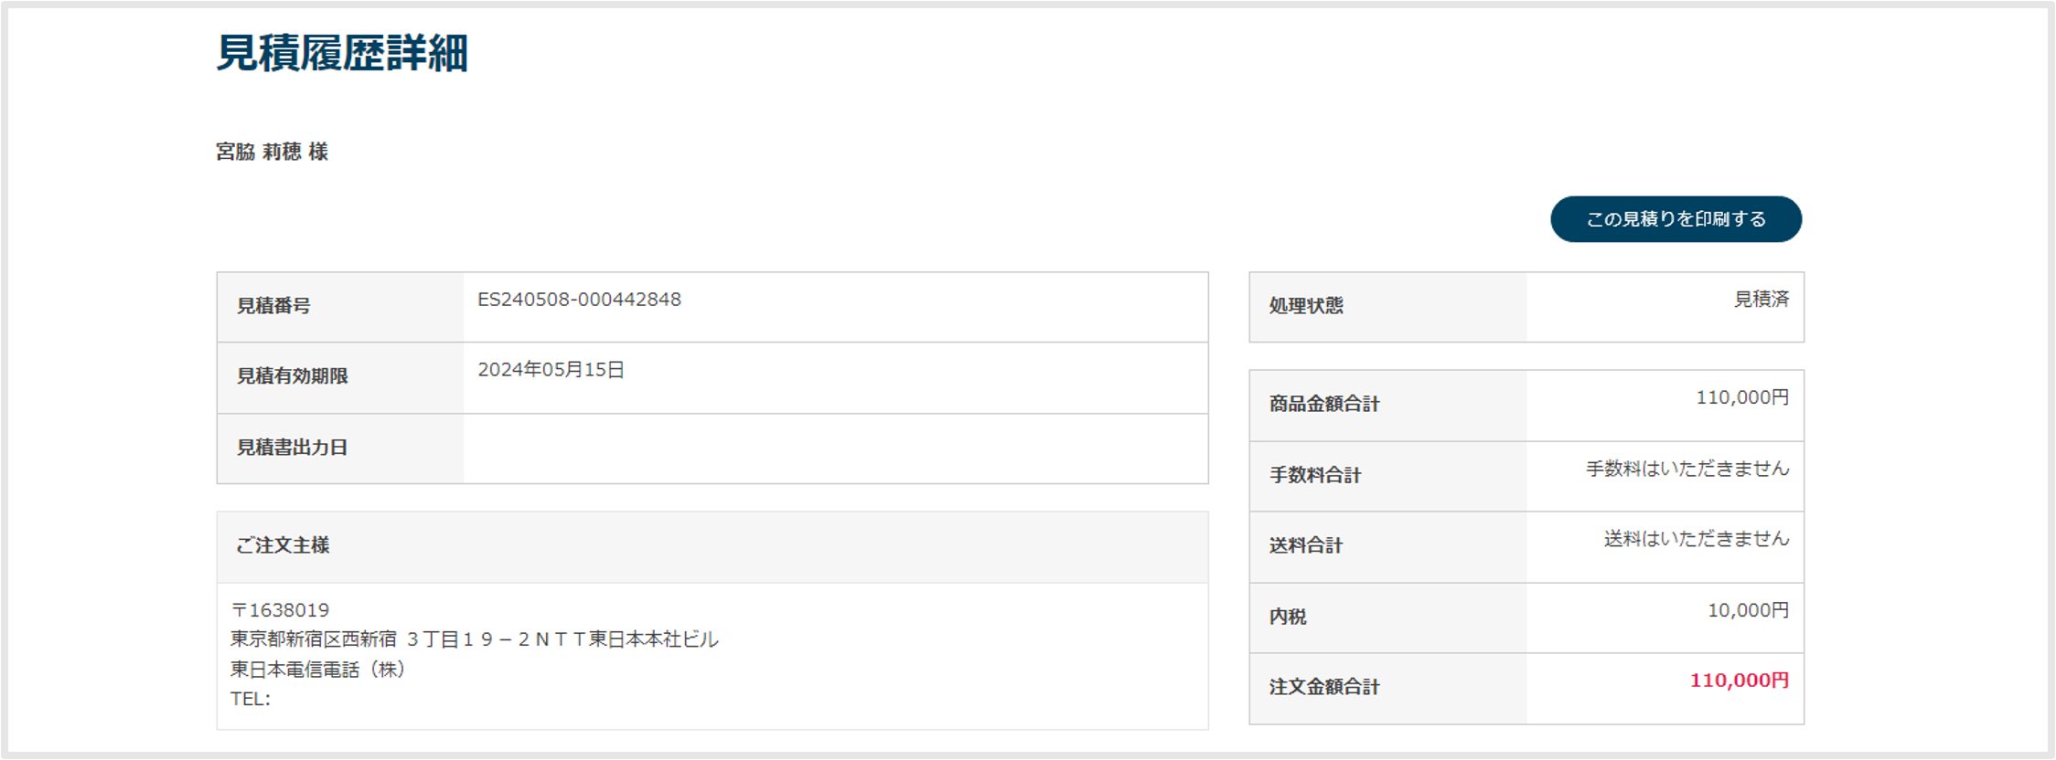Click the TEL: line in the address
Image resolution: width=2056 pixels, height=760 pixels.
[251, 699]
